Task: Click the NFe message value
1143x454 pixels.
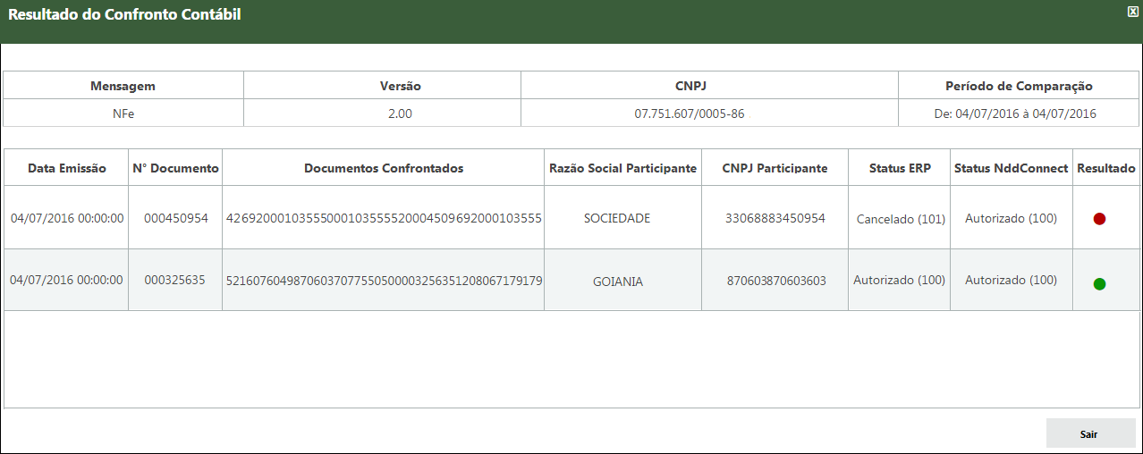Action: coord(123,113)
